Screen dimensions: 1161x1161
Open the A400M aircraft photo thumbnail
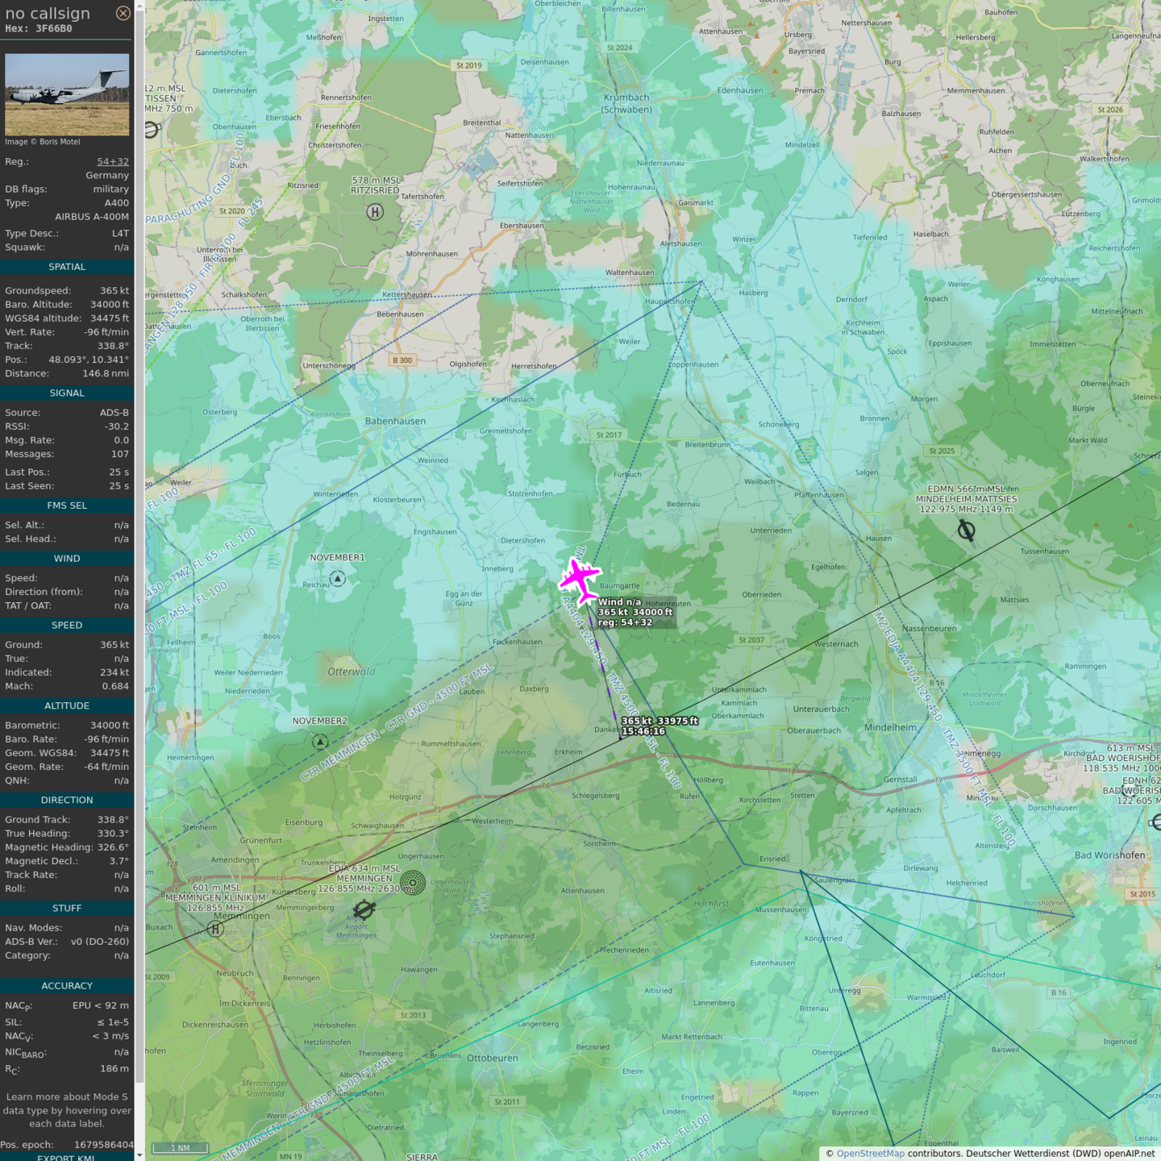point(67,94)
